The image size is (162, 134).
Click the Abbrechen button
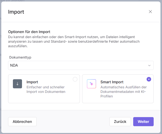(x=22, y=122)
